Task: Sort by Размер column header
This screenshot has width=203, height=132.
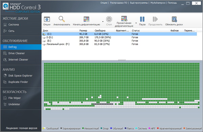Action: point(86,31)
